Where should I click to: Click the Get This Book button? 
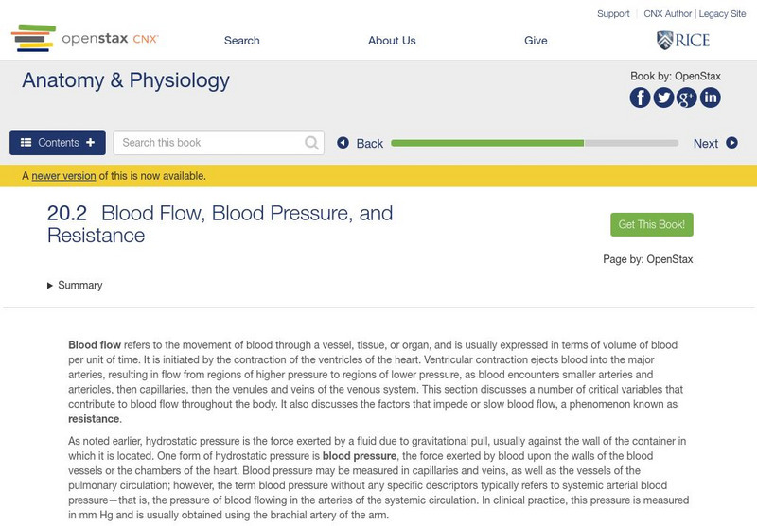coord(652,224)
